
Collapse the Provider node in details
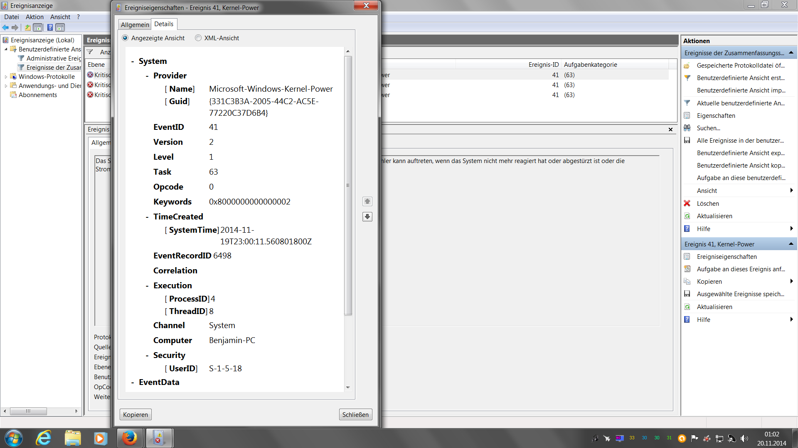click(x=147, y=76)
